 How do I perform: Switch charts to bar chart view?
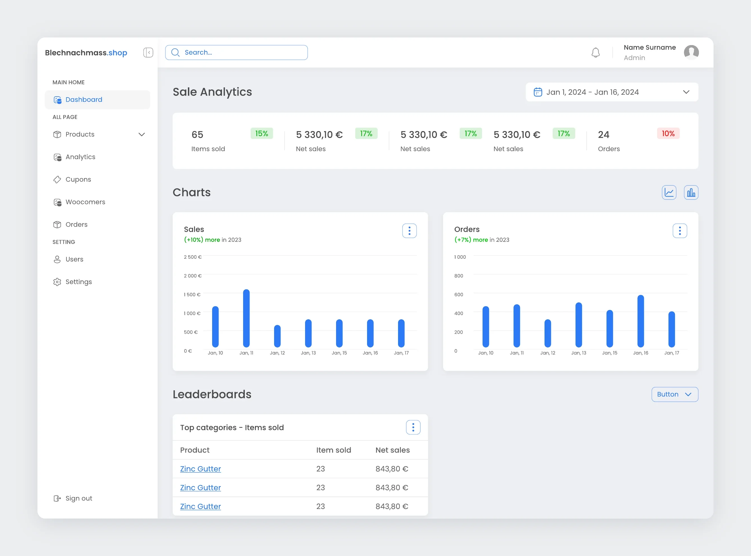tap(691, 192)
